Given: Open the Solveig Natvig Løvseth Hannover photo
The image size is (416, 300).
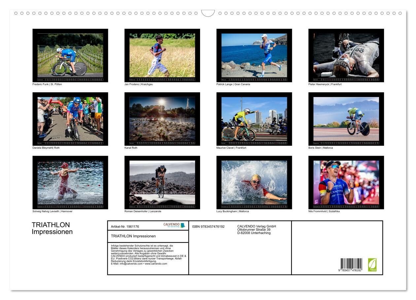Looking at the screenshot, I should tap(70, 182).
